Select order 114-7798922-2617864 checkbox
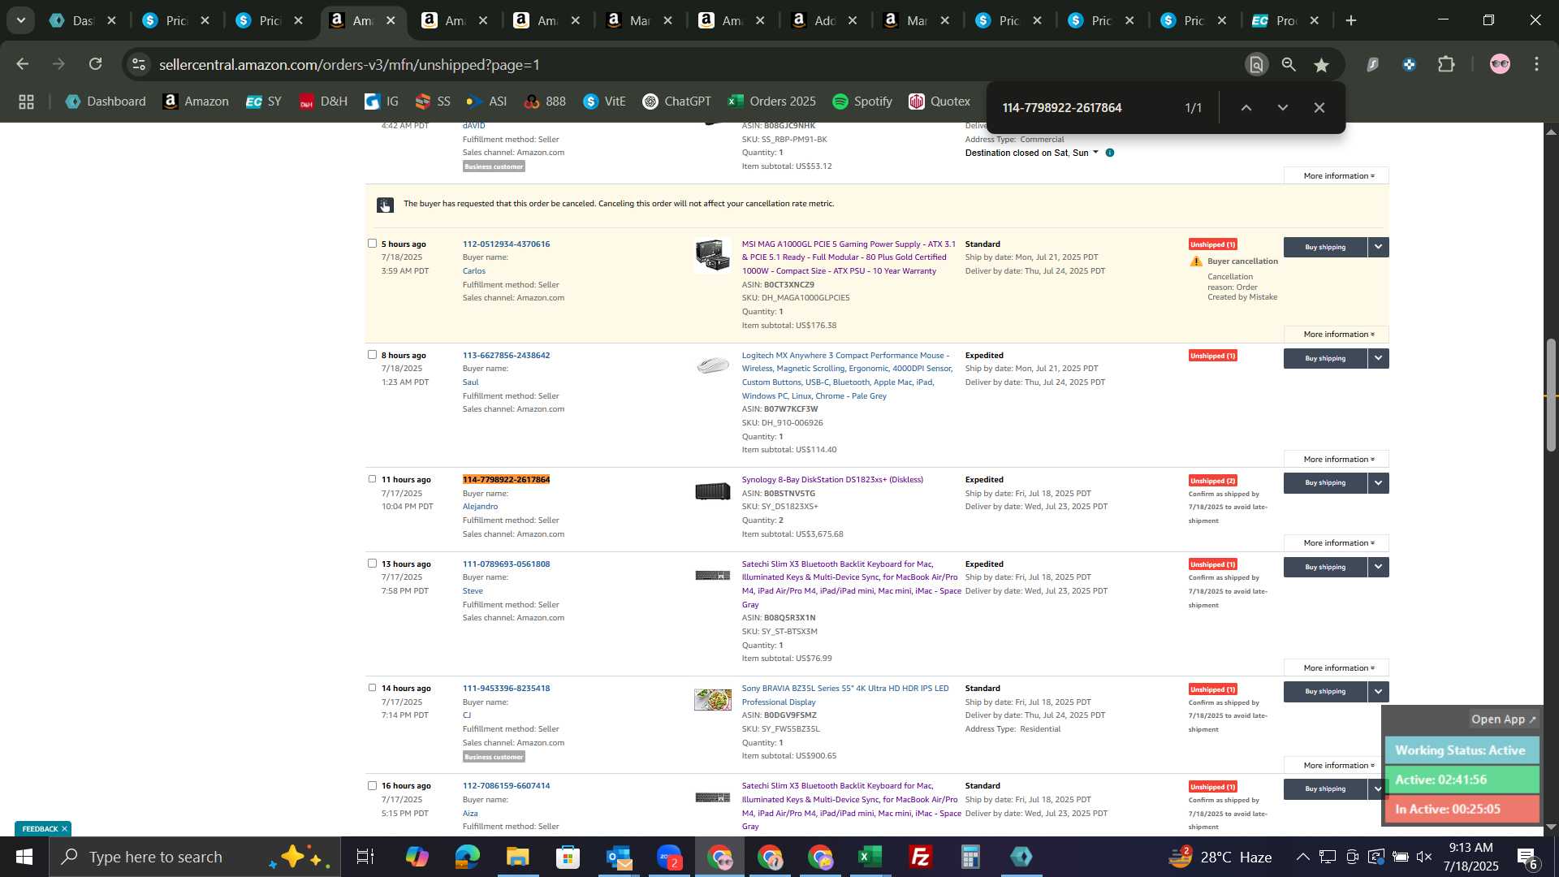1559x877 pixels. point(373,478)
